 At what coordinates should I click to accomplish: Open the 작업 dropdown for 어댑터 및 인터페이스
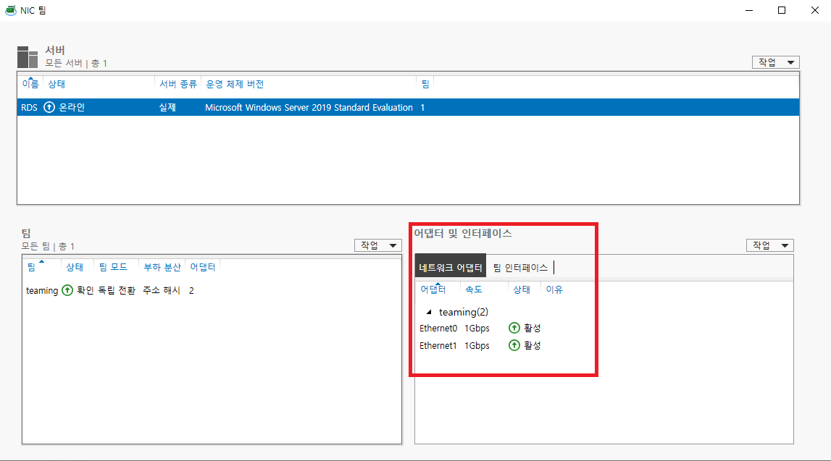pos(769,245)
